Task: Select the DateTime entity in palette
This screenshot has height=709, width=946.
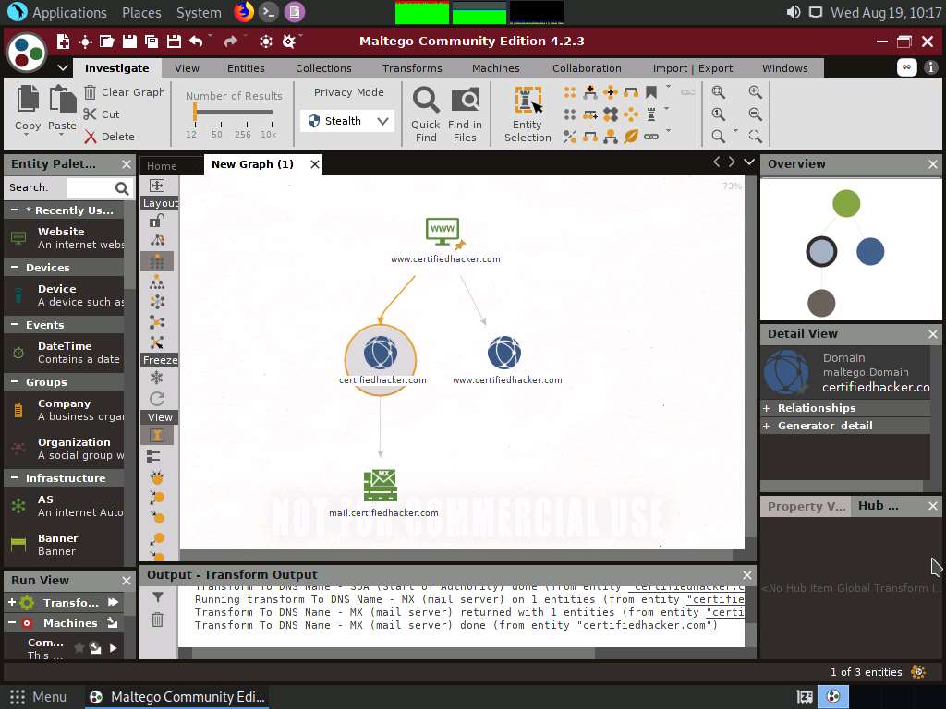Action: (65, 353)
